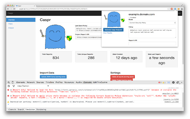The image size is (190, 119).
Task: Clear console with the no-entry icon
Action: click(9, 86)
